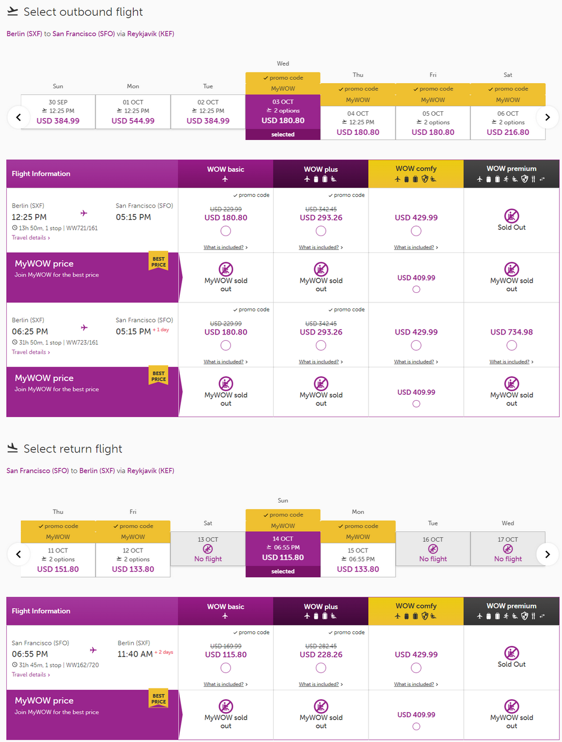The height and width of the screenshot is (742, 562).
Task: Click next dates arrow for outbound flights
Action: [x=547, y=117]
